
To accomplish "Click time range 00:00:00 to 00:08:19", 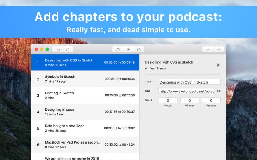I will click(x=119, y=62).
